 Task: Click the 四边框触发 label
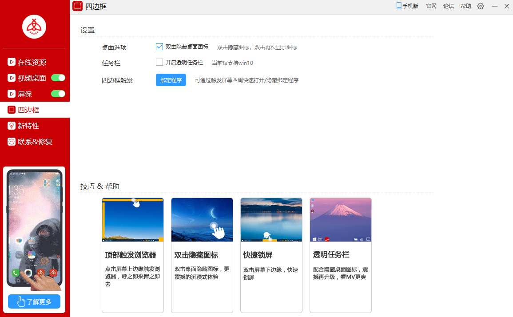pyautogui.click(x=117, y=80)
